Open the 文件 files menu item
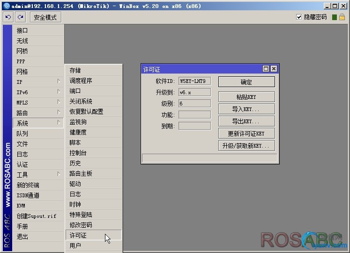The width and height of the screenshot is (350, 253). click(x=38, y=144)
